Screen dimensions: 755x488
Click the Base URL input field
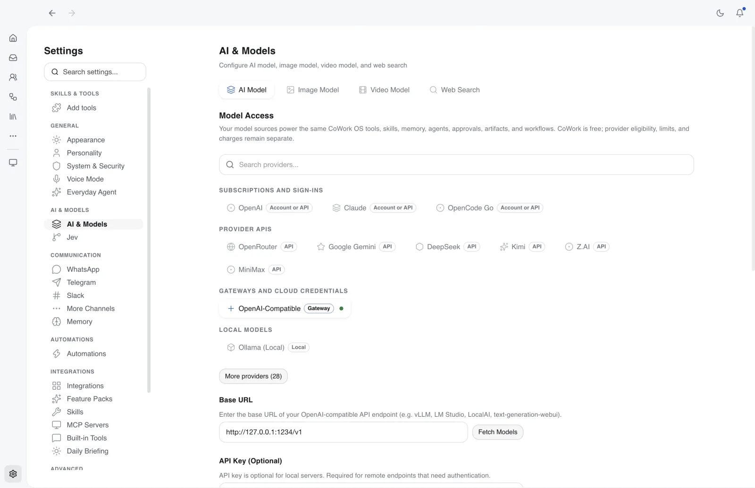pyautogui.click(x=343, y=432)
